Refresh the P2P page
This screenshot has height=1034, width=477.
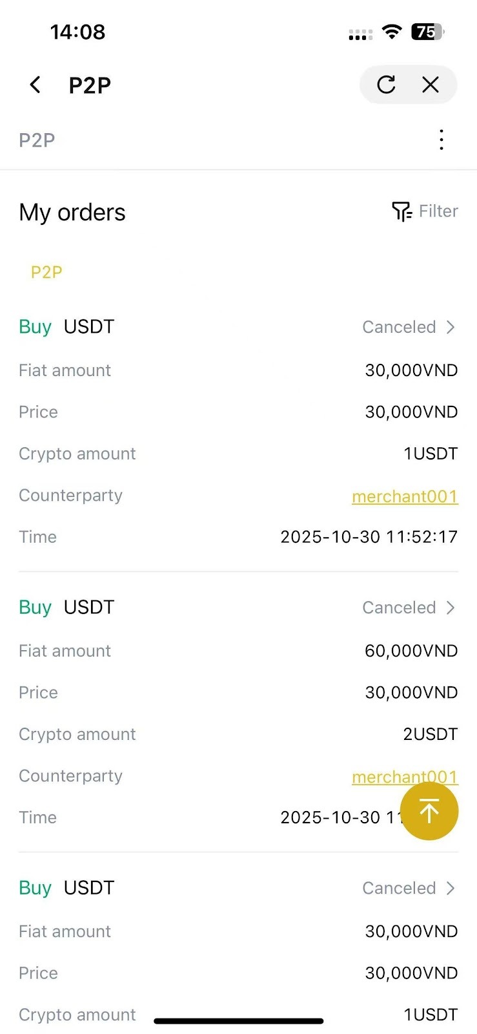click(386, 85)
